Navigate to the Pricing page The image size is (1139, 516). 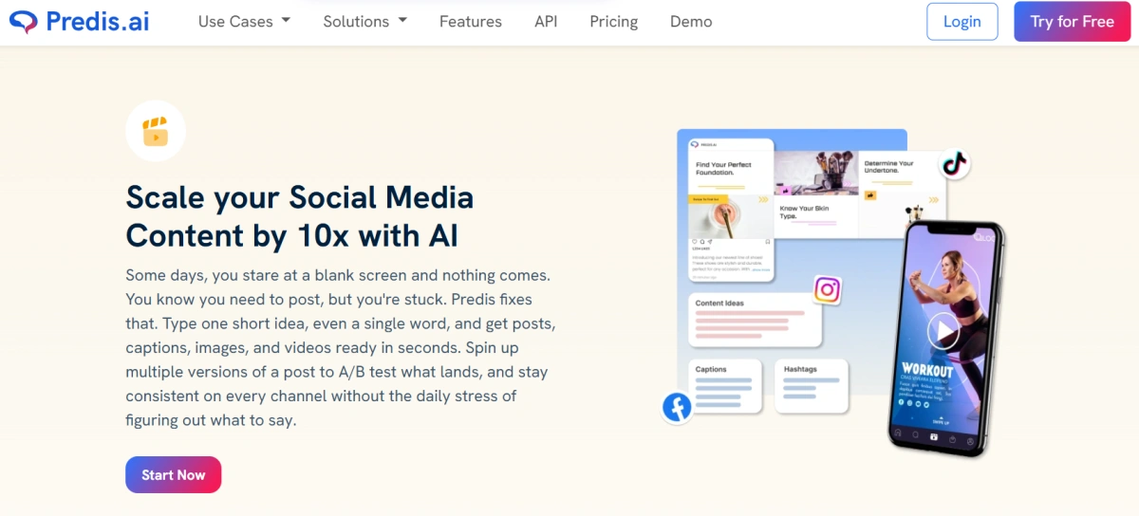[613, 21]
